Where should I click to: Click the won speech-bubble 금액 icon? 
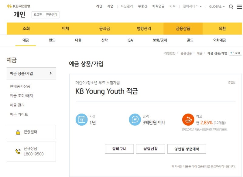[135, 120]
